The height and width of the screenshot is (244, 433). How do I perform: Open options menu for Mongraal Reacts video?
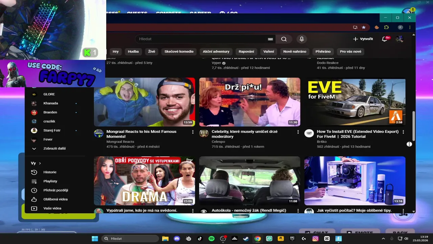[193, 132]
